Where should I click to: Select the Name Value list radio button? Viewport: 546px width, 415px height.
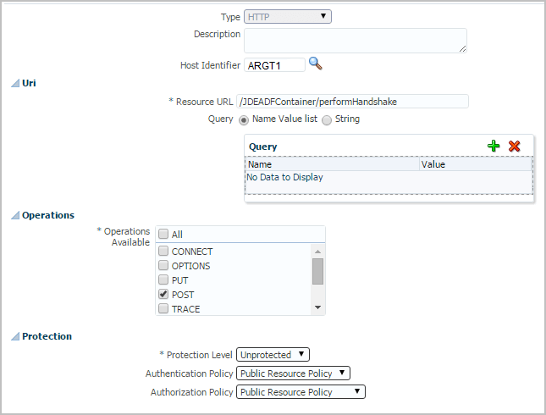pos(244,119)
